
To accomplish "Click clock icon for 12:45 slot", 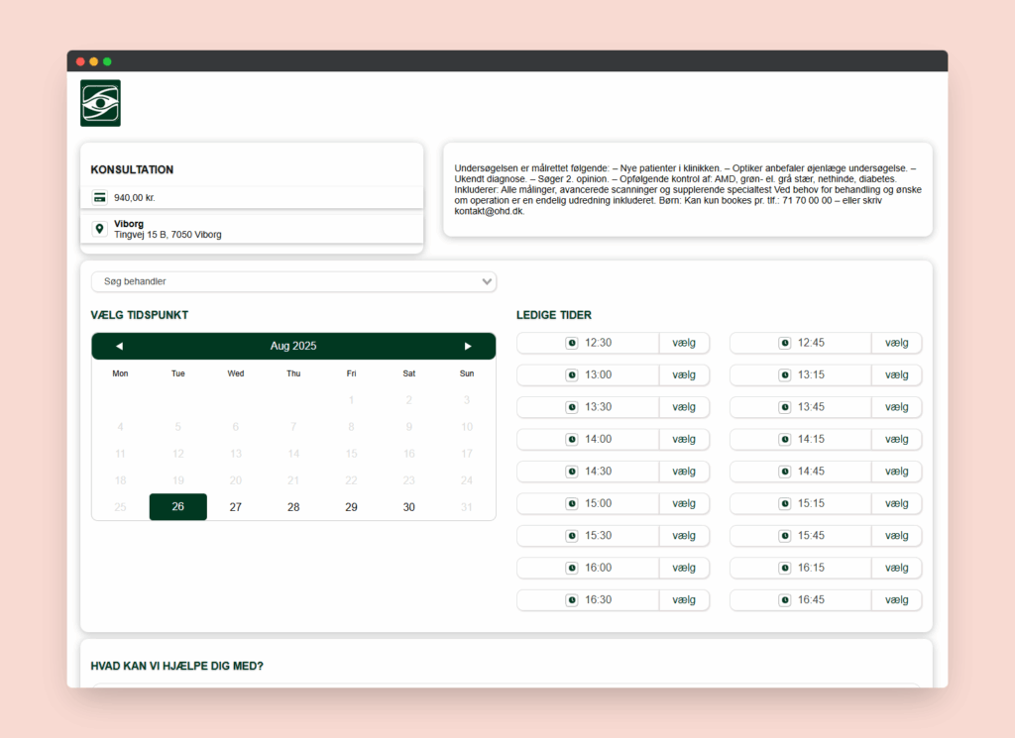I will (785, 343).
